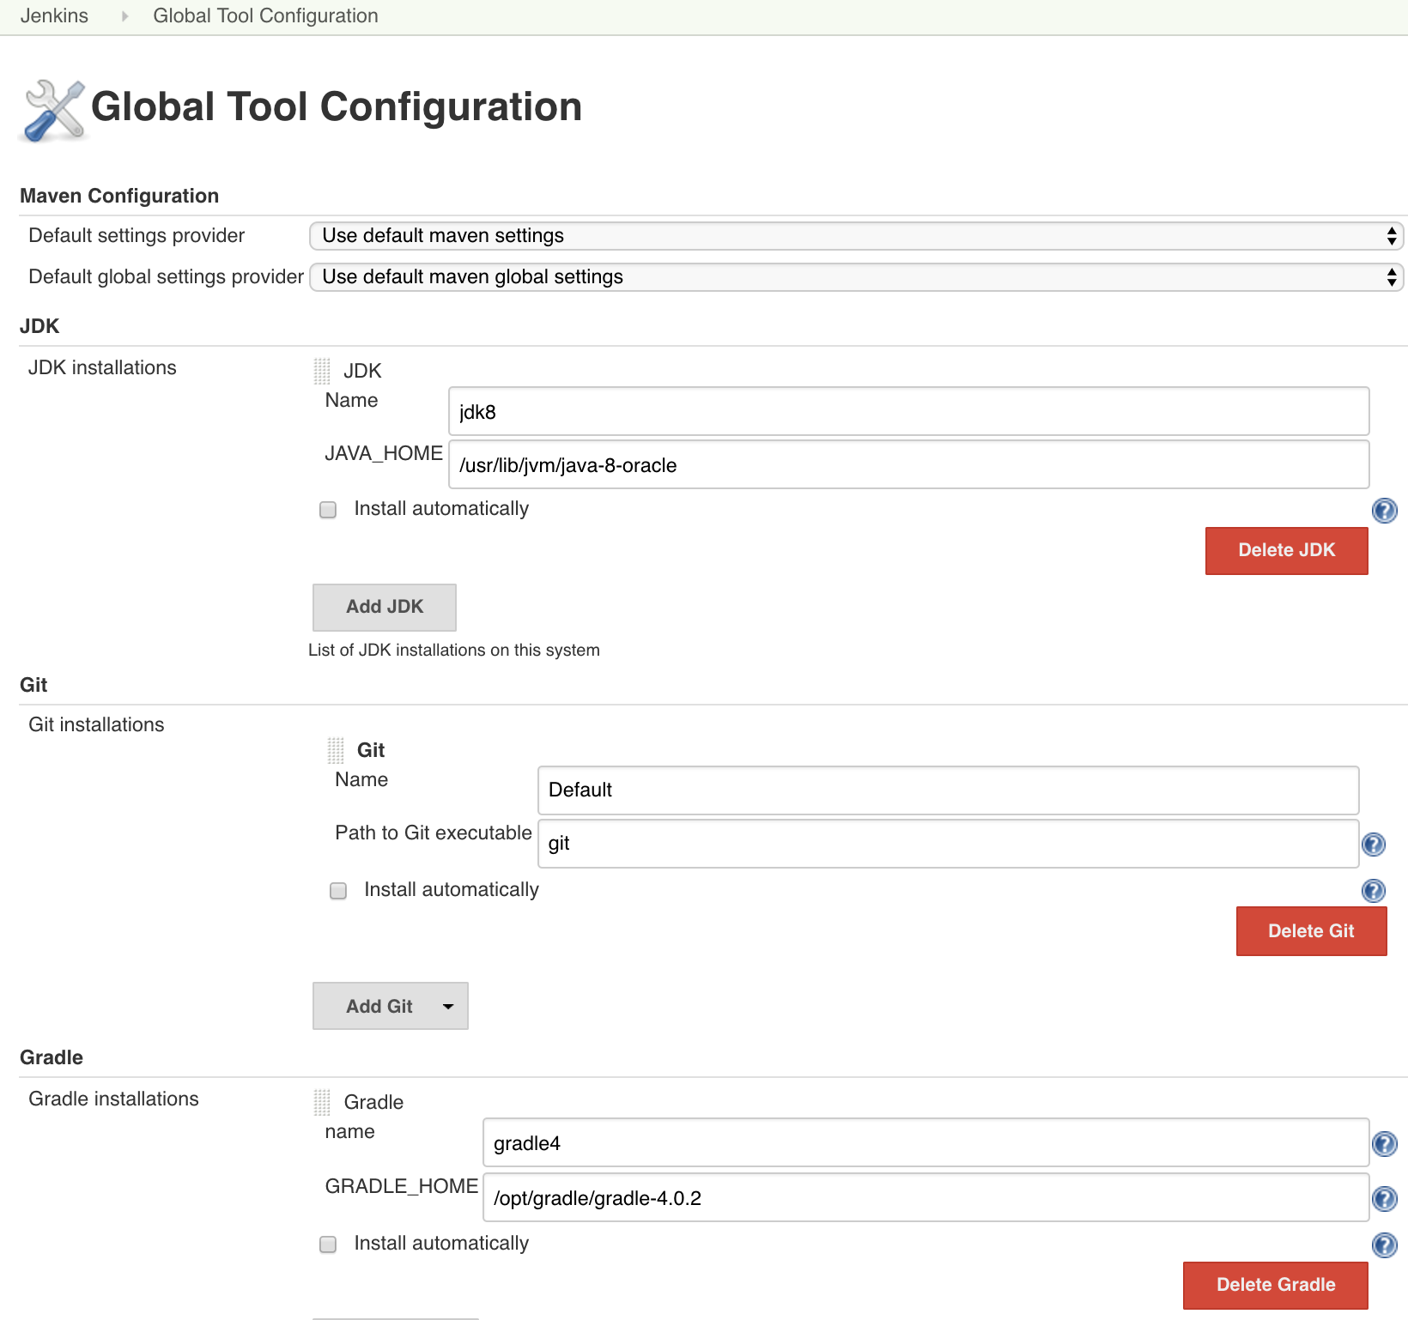The width and height of the screenshot is (1408, 1320).
Task: Grab the JDK installation drag handle
Action: [322, 371]
